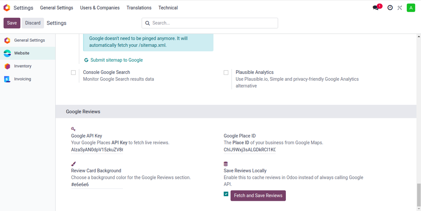
Task: Click the Odoo Settings app logo
Action: pos(7,8)
